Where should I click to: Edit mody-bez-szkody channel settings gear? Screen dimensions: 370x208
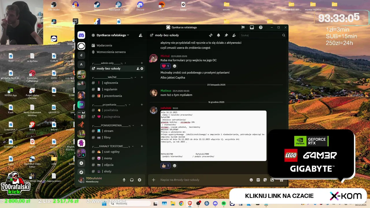tap(142, 68)
